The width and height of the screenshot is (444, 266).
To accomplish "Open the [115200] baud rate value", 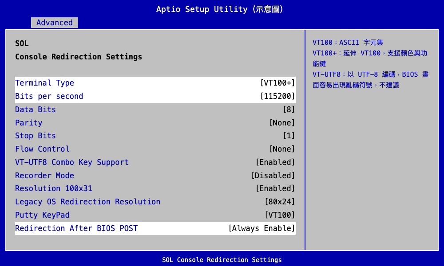I will tap(277, 96).
